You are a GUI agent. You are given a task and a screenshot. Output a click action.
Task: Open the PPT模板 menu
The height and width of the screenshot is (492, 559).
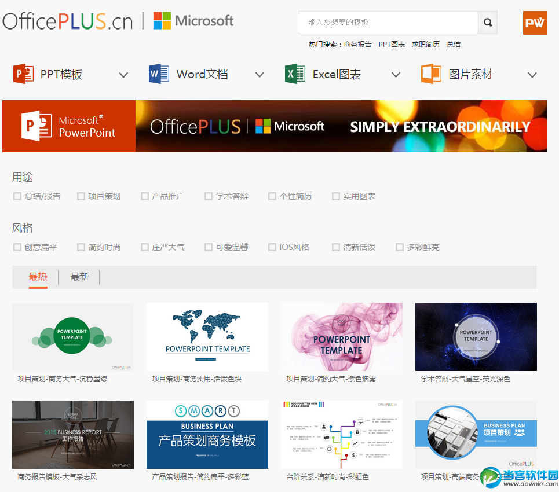point(61,75)
